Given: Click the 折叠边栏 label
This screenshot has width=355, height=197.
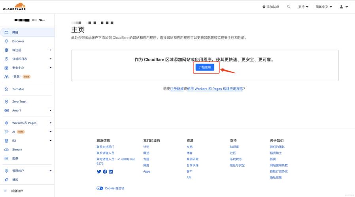Looking at the screenshot, I should point(17,191).
